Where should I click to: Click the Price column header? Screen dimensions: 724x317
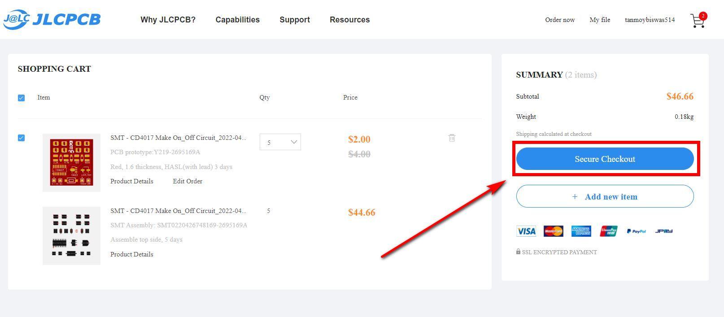pyautogui.click(x=350, y=97)
